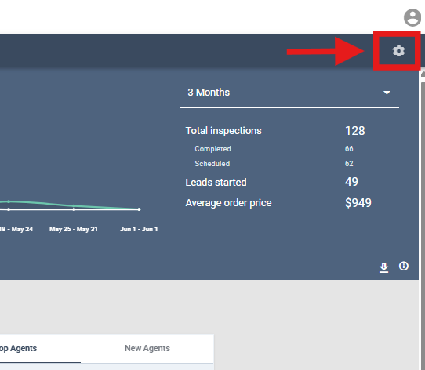Open the user account profile icon

pyautogui.click(x=412, y=17)
